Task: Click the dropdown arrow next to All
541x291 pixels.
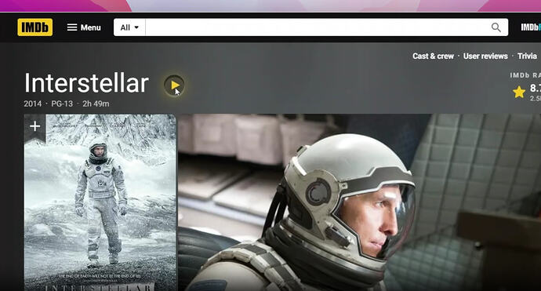Action: (x=136, y=27)
